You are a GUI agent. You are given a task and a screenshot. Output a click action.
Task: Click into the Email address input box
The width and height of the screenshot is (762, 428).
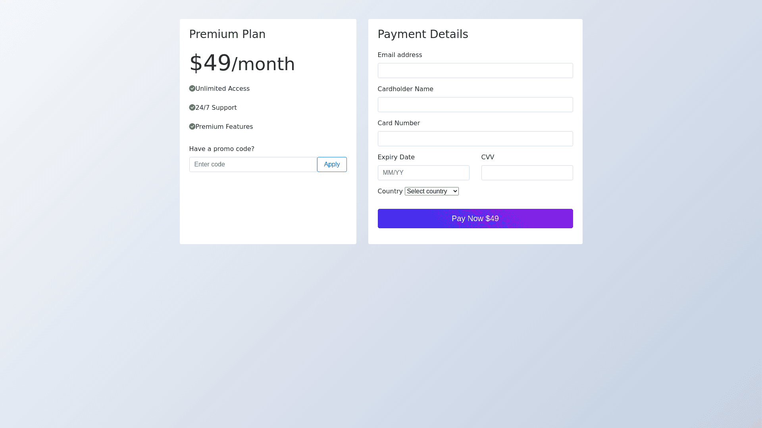click(x=475, y=71)
